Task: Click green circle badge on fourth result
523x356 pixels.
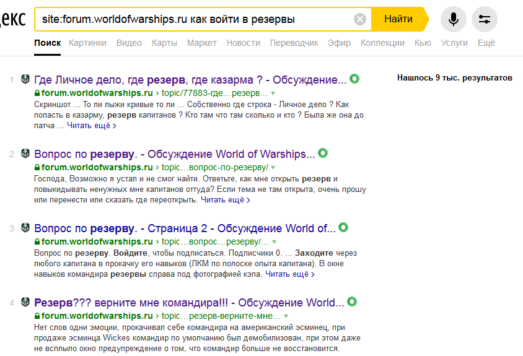Action: [x=352, y=302]
